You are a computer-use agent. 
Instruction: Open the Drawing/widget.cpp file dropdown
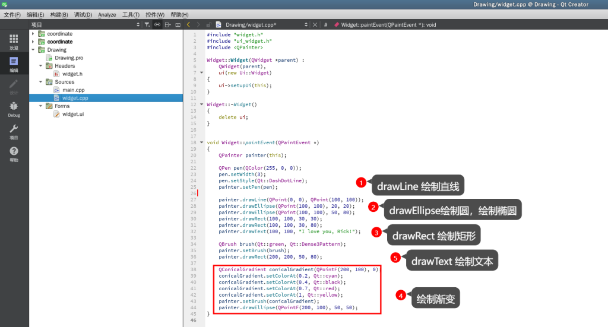click(x=261, y=25)
